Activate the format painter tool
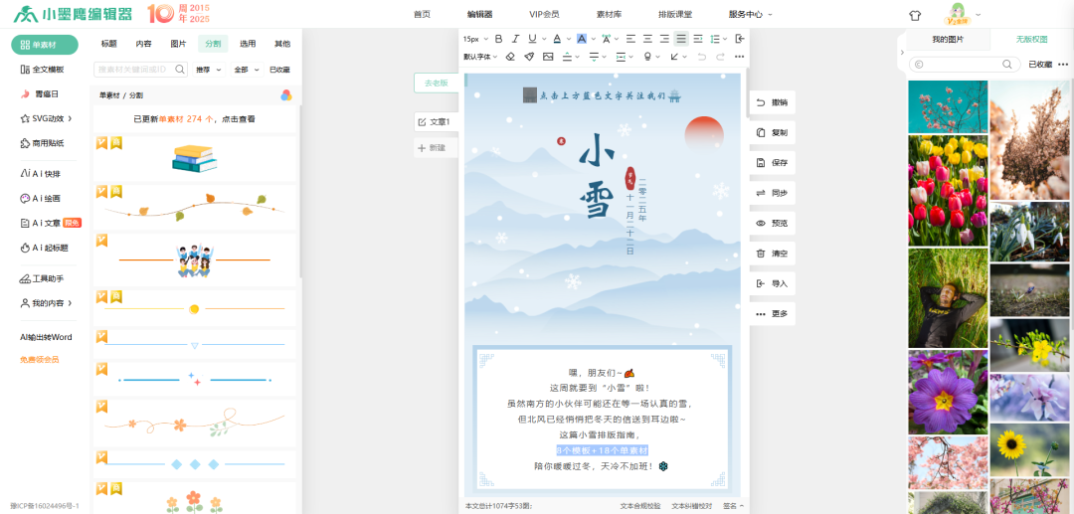This screenshot has height=514, width=1074. (529, 57)
